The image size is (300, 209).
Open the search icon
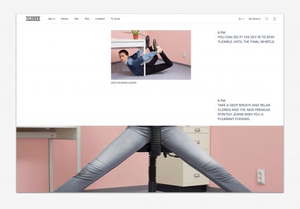tap(266, 19)
